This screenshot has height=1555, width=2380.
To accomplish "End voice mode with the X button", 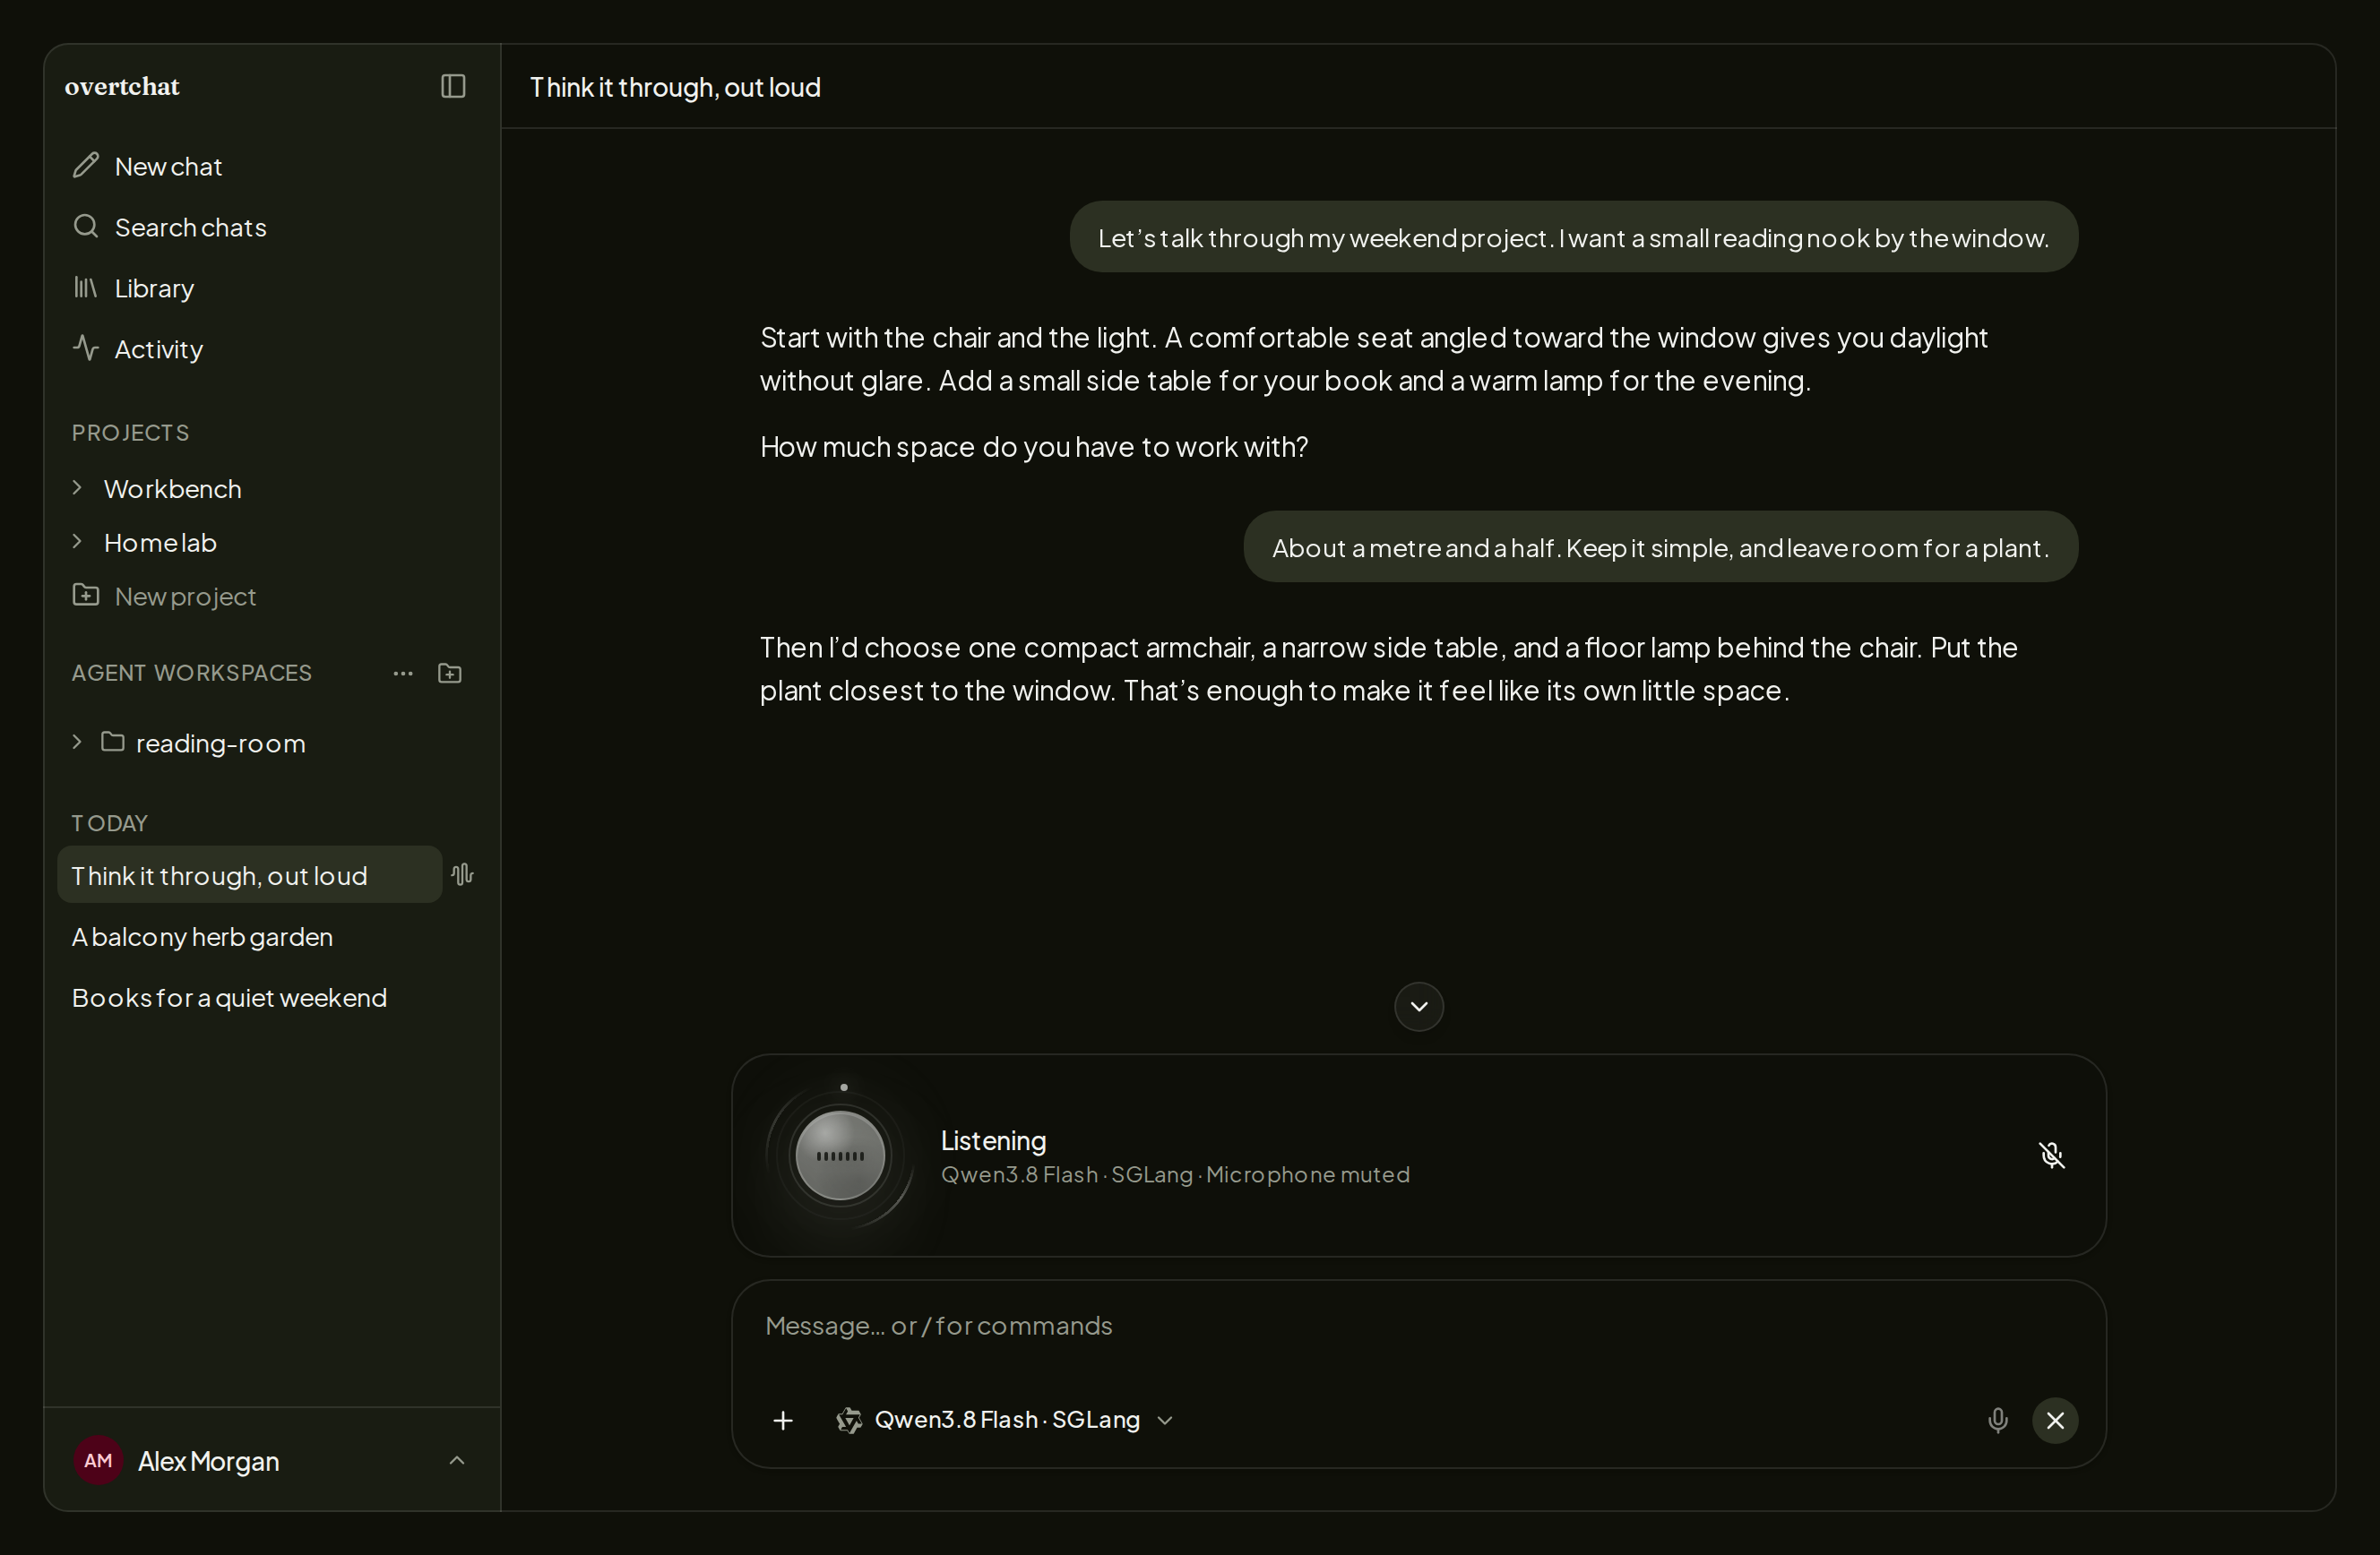I will click(2056, 1420).
